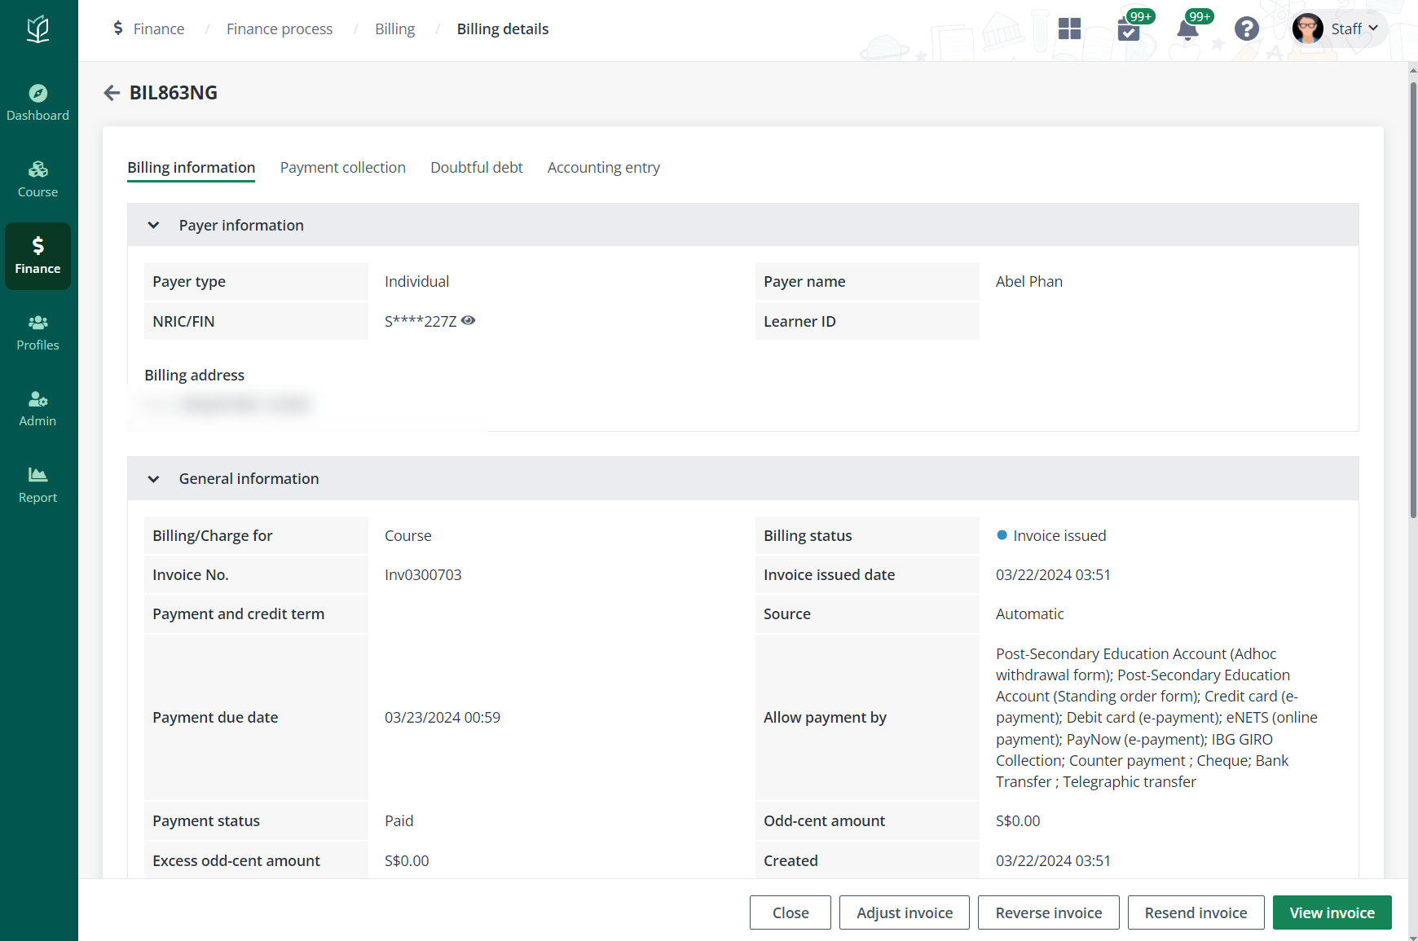Reveal the masked NRIC/FIN with eye icon
1418x941 pixels.
(x=468, y=320)
